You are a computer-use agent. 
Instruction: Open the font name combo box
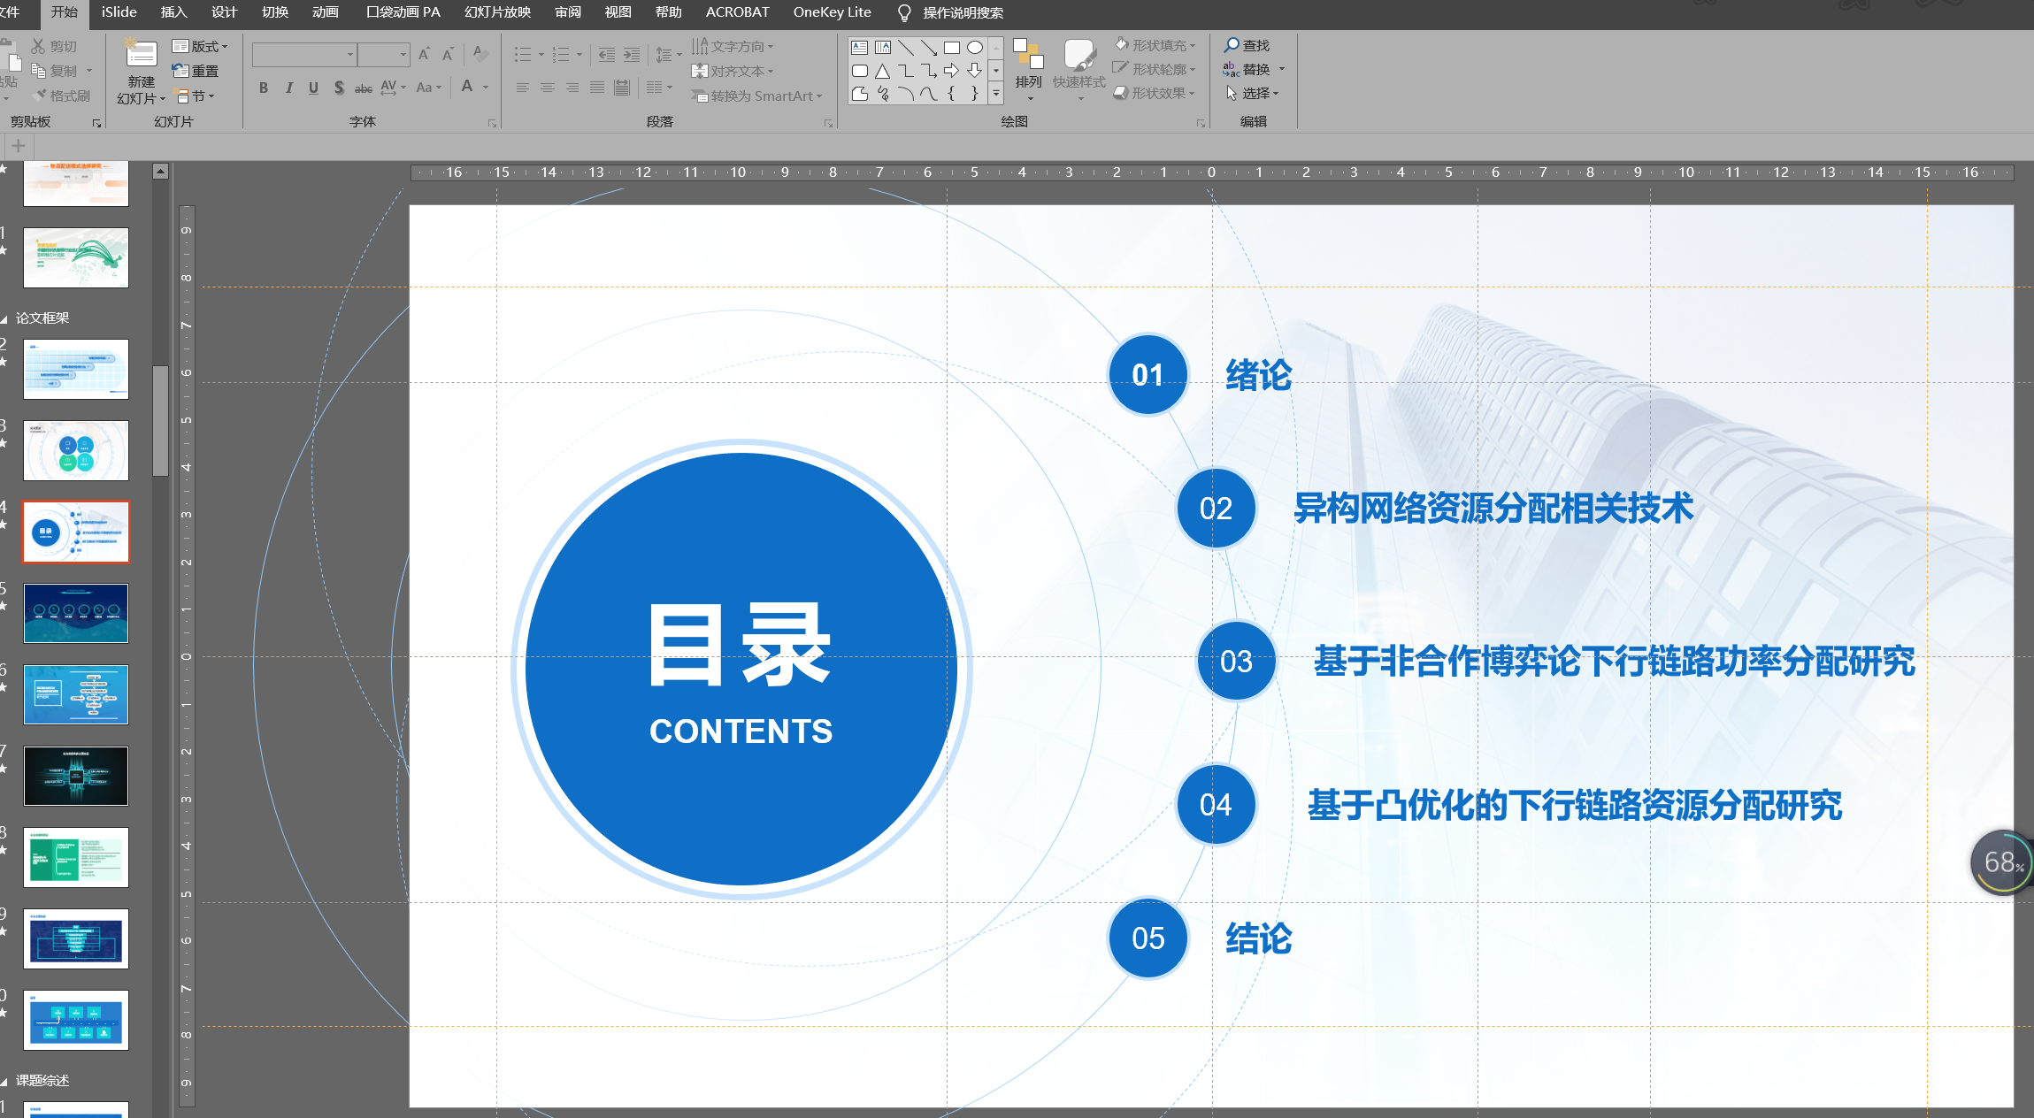coord(304,55)
